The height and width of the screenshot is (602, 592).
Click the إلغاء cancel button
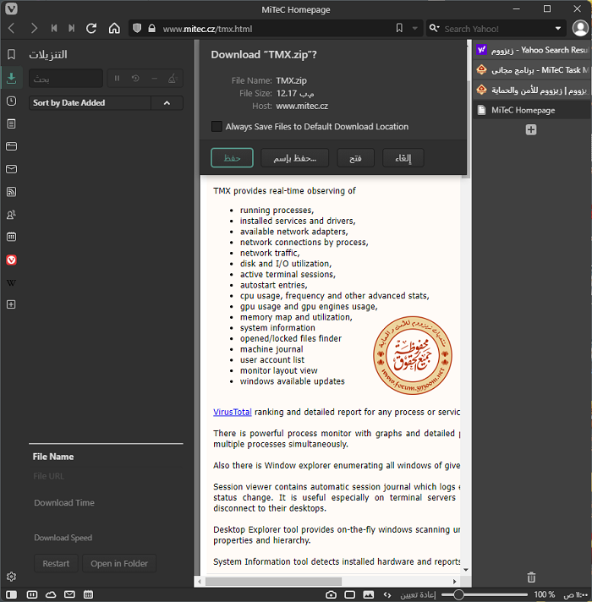[x=403, y=158]
